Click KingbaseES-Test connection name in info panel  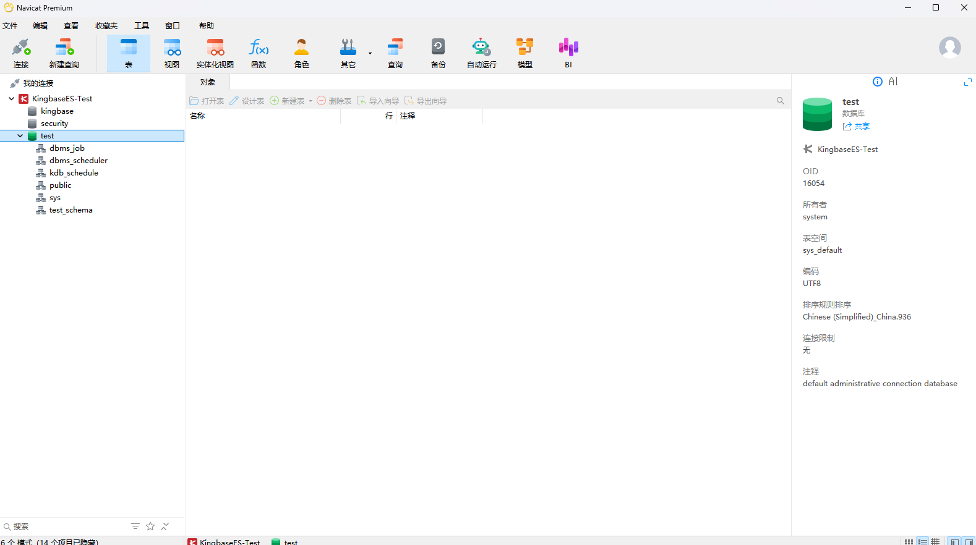[847, 150]
